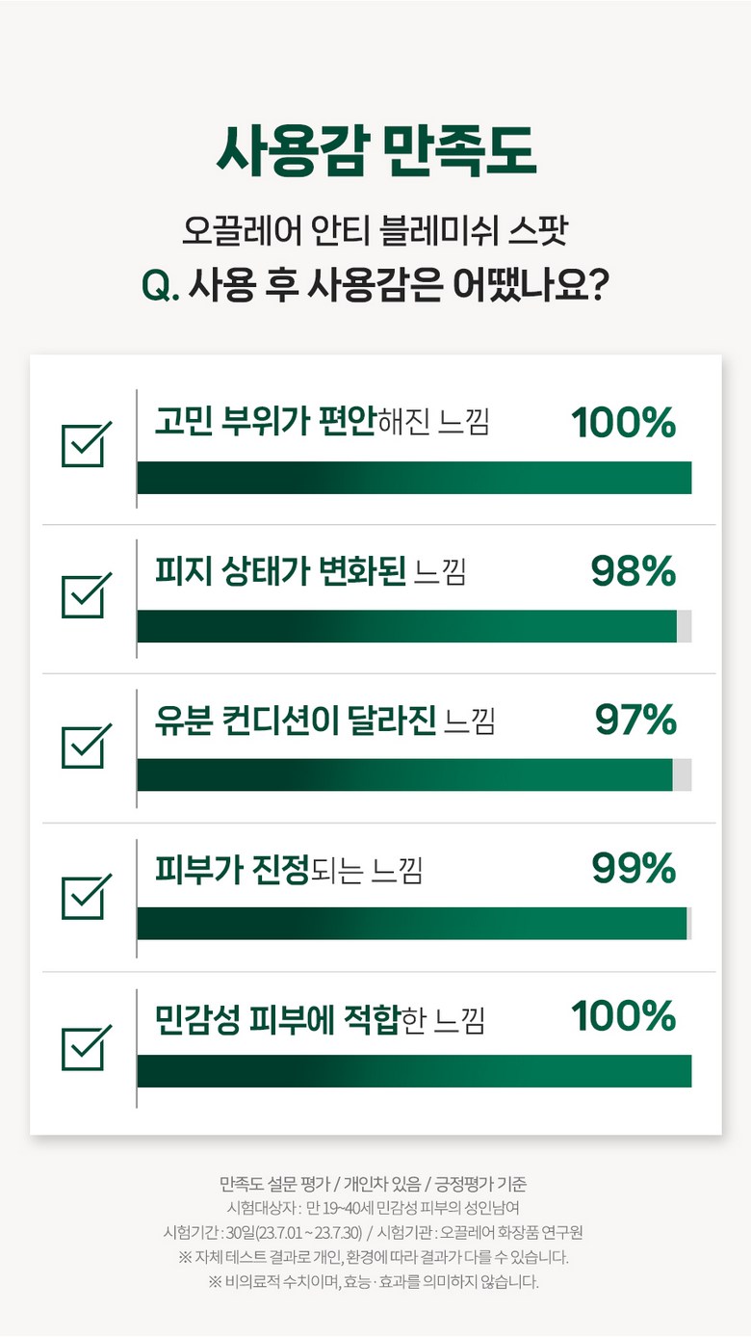The image size is (751, 1337).
Task: Click the progress bar under '피부가 진정되는 느낌'
Action: [414, 923]
